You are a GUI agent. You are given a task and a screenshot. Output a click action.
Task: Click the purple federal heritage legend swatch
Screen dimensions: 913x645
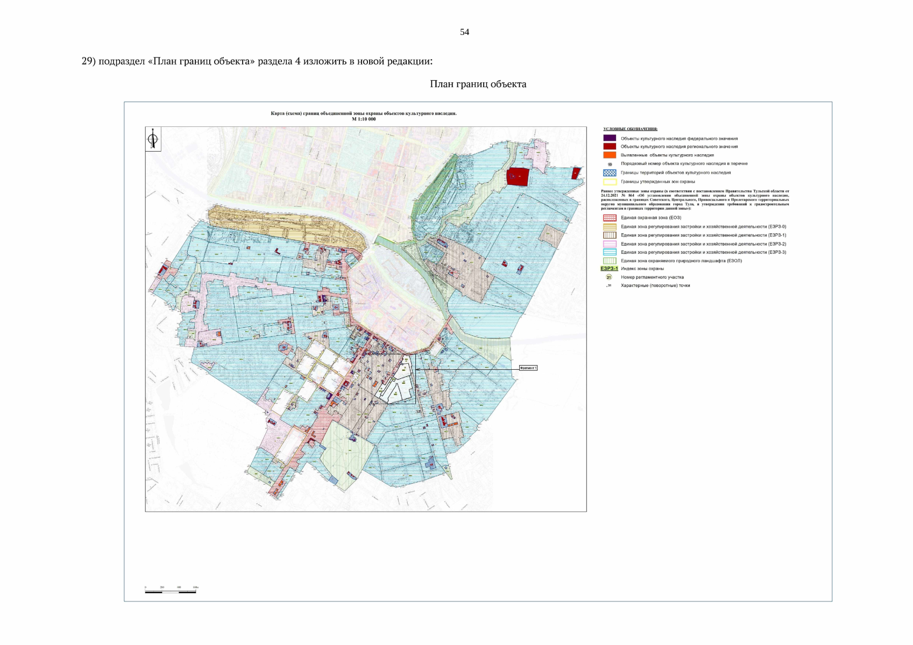coord(610,138)
